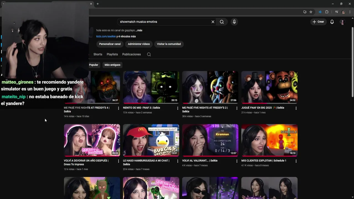
Task: Open options menu for LE HAGO HAMBURGUESAS video
Action: [x=178, y=161]
